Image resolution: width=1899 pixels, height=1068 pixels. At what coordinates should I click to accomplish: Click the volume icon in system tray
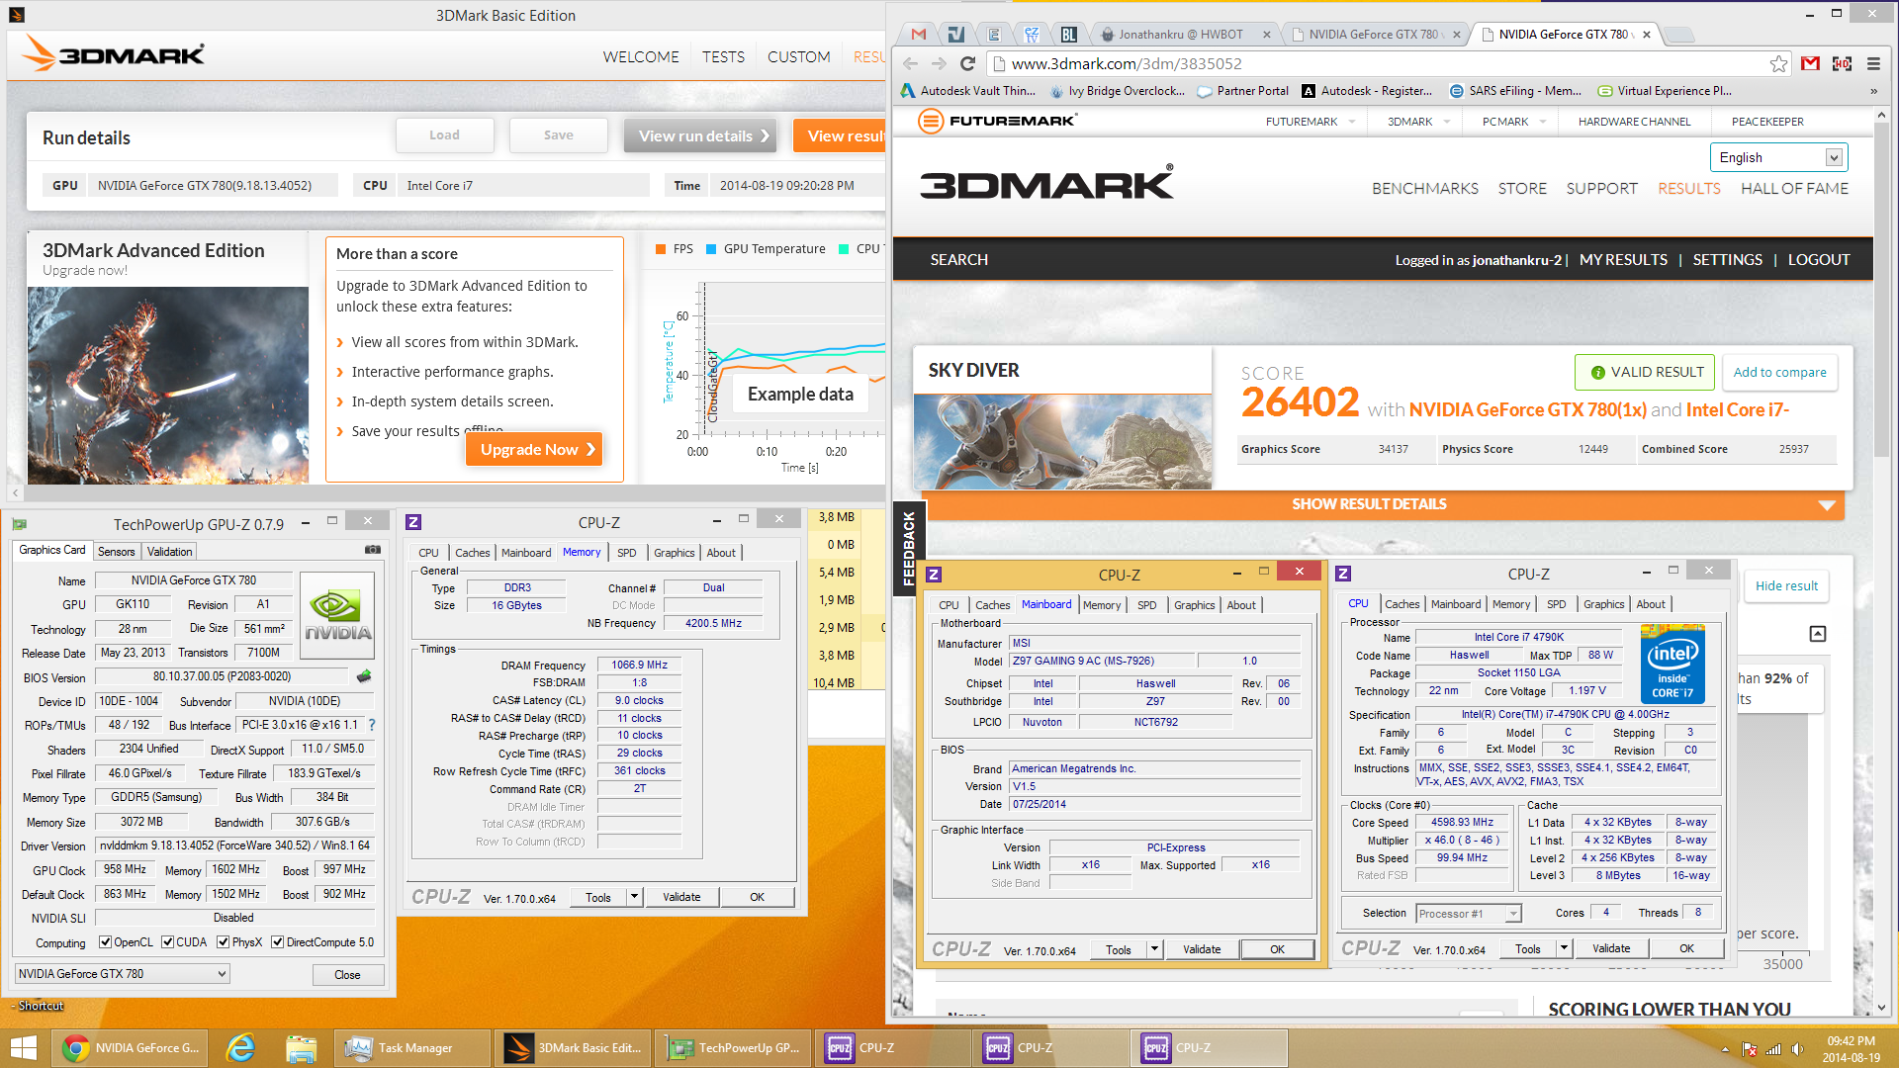coord(1797,1049)
